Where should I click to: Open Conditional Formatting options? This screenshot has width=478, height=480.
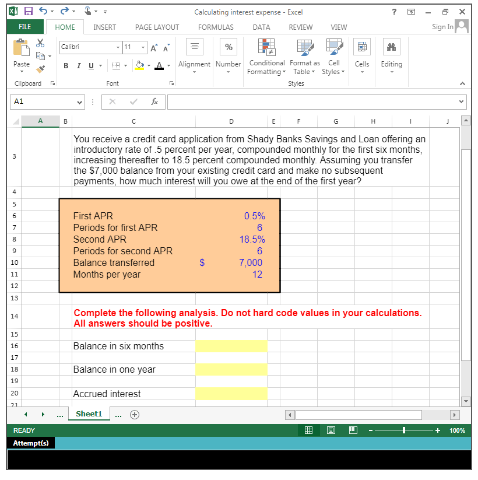point(266,56)
